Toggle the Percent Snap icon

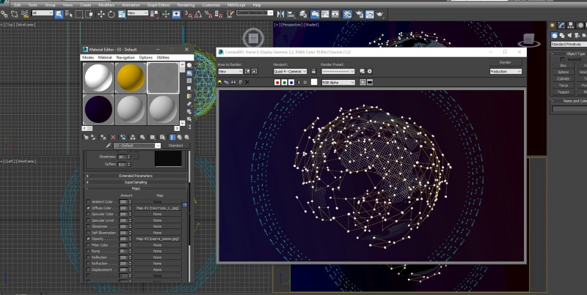208,14
